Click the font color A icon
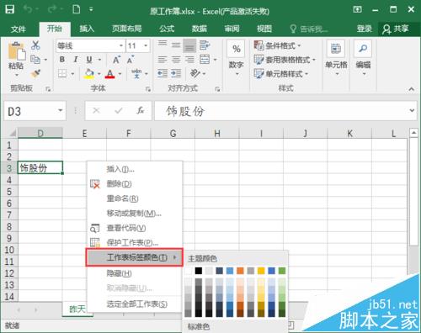Screen dimensions: 421x333 click(110, 74)
